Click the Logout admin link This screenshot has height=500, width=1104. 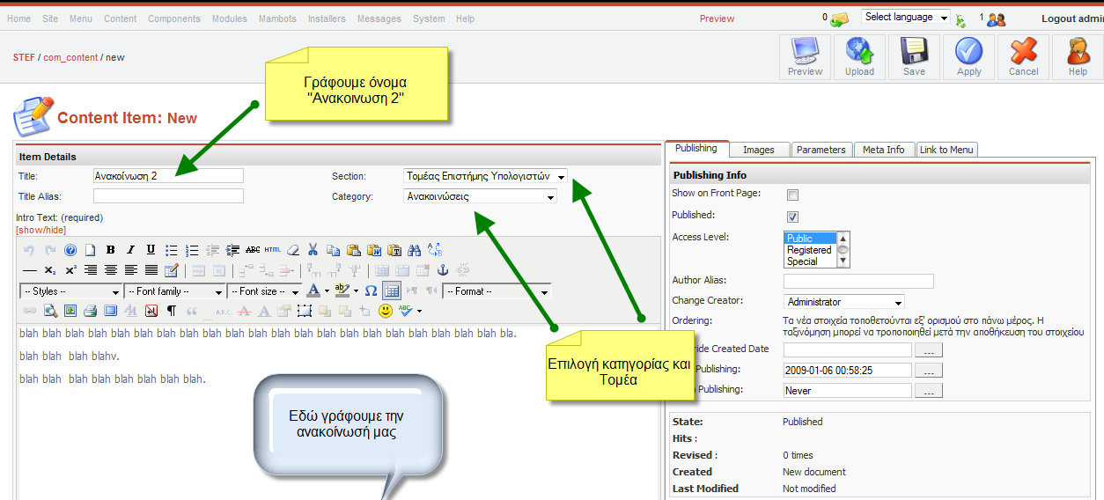click(x=1071, y=18)
